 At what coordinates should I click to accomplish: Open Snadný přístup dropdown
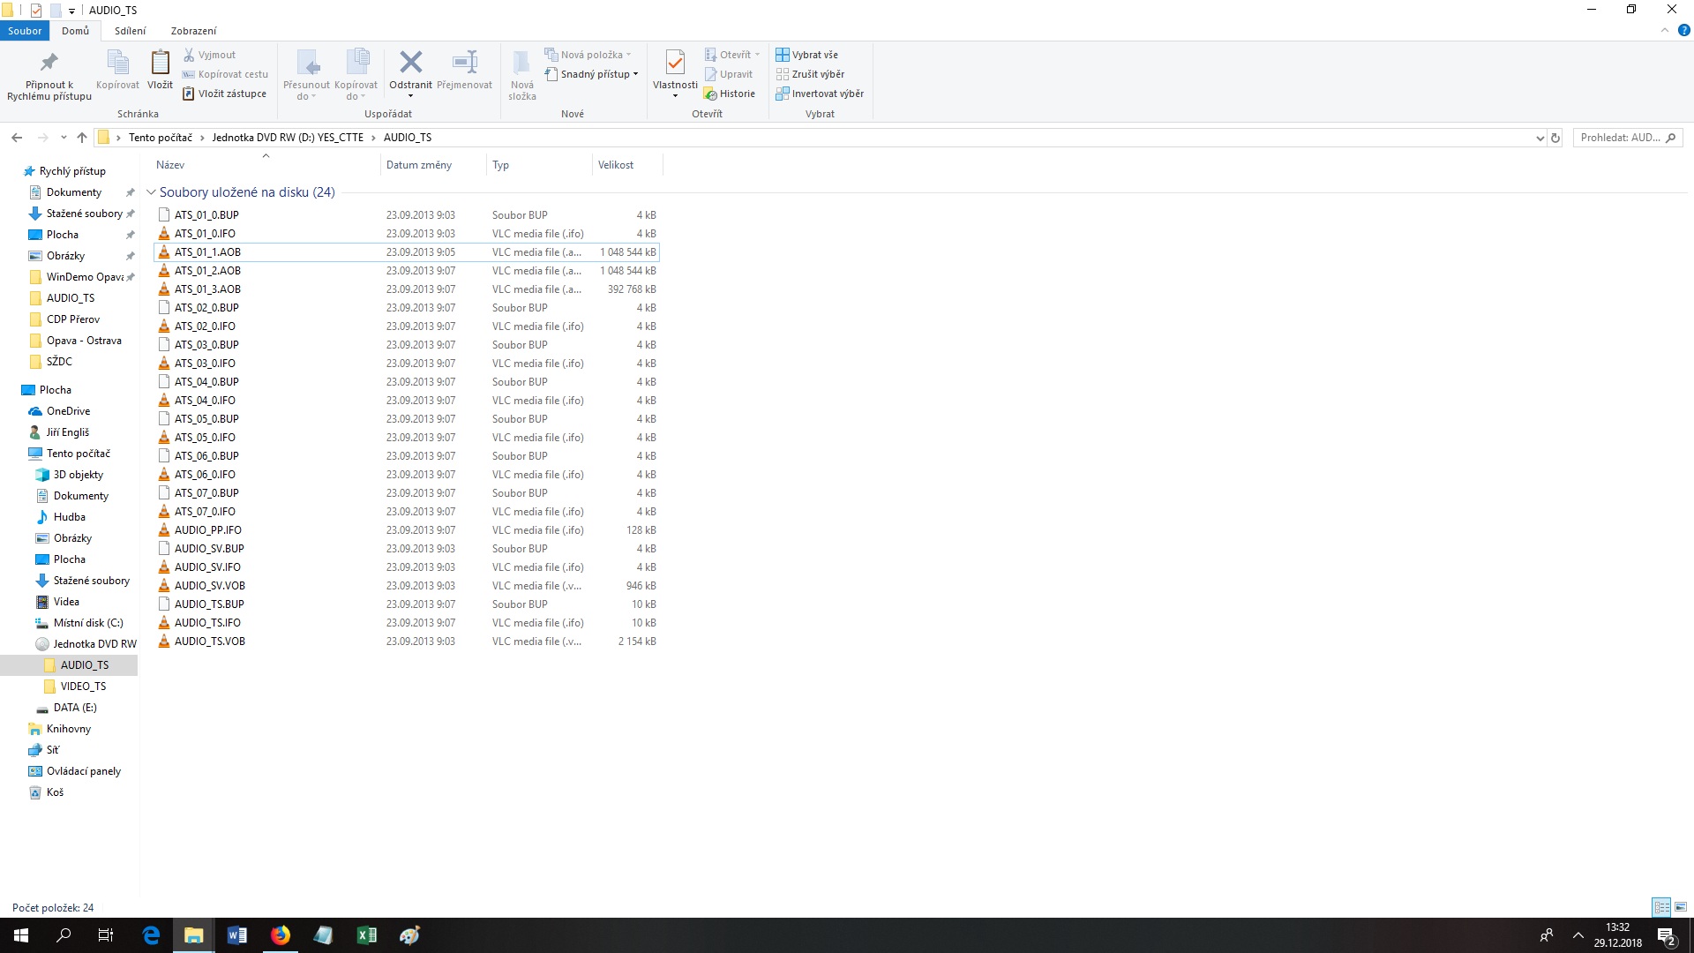point(591,74)
